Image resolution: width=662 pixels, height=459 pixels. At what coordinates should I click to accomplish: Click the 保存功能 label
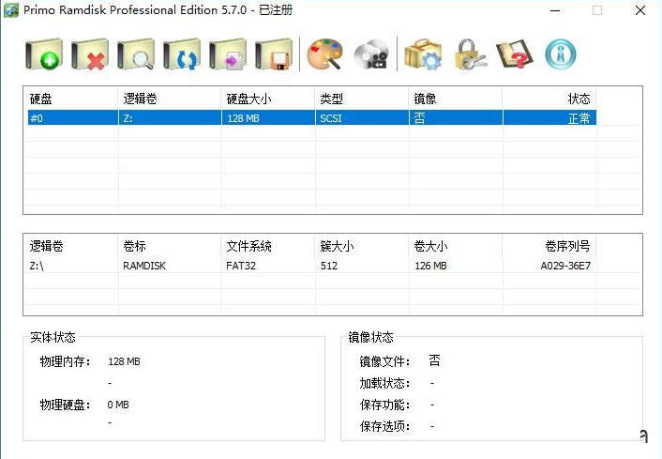point(384,405)
